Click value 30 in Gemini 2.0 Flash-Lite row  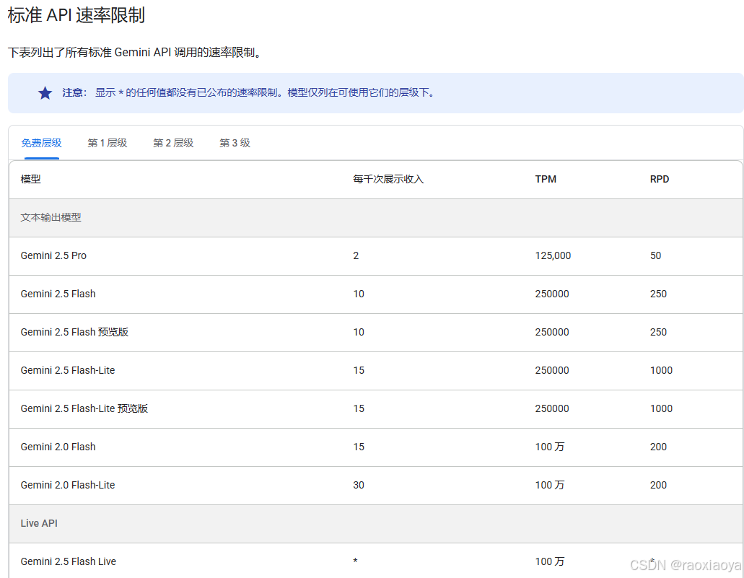pyautogui.click(x=359, y=486)
